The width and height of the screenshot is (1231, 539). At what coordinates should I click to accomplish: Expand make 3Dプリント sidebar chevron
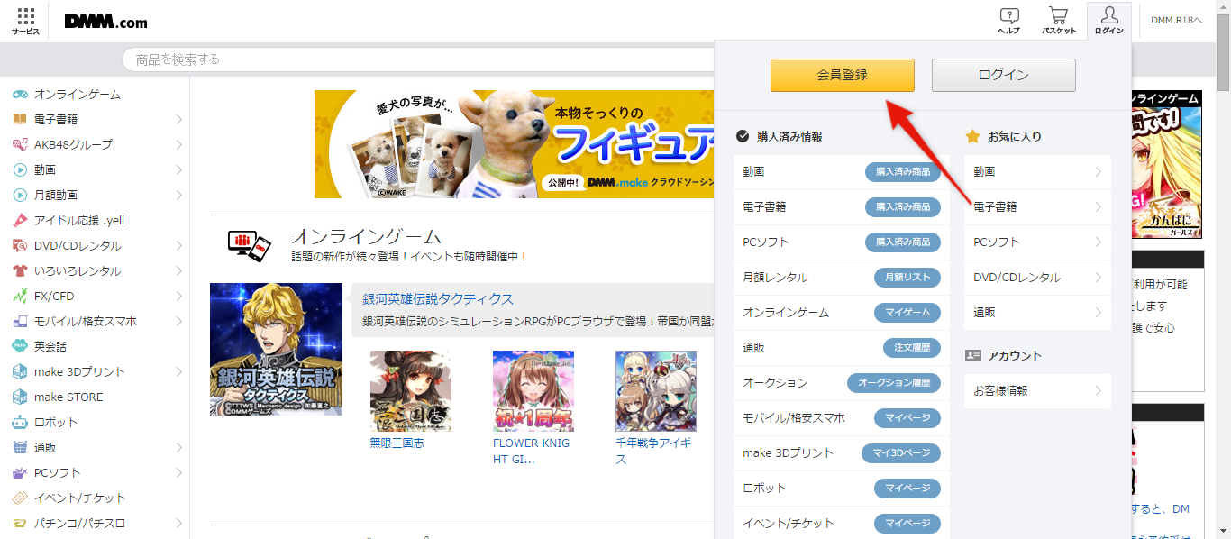click(178, 371)
